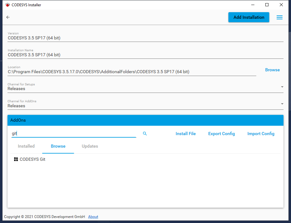
Task: Click the Add Installation button
Action: (x=249, y=17)
